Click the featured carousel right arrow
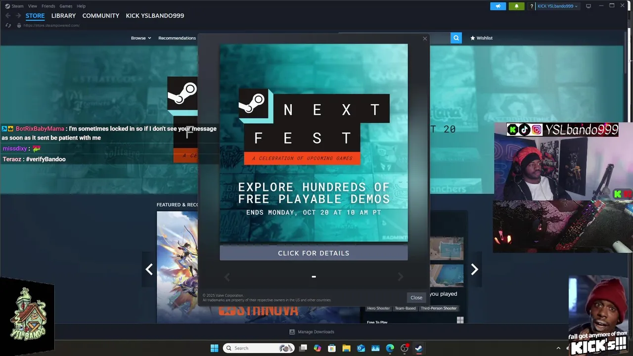633x356 pixels. (474, 269)
